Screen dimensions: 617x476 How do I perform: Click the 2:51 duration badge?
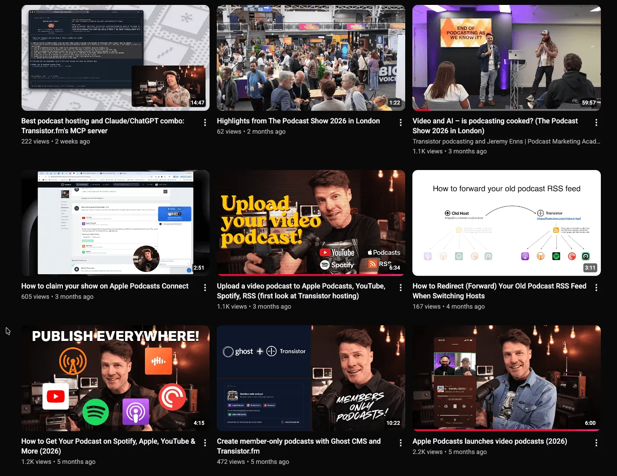[199, 268]
